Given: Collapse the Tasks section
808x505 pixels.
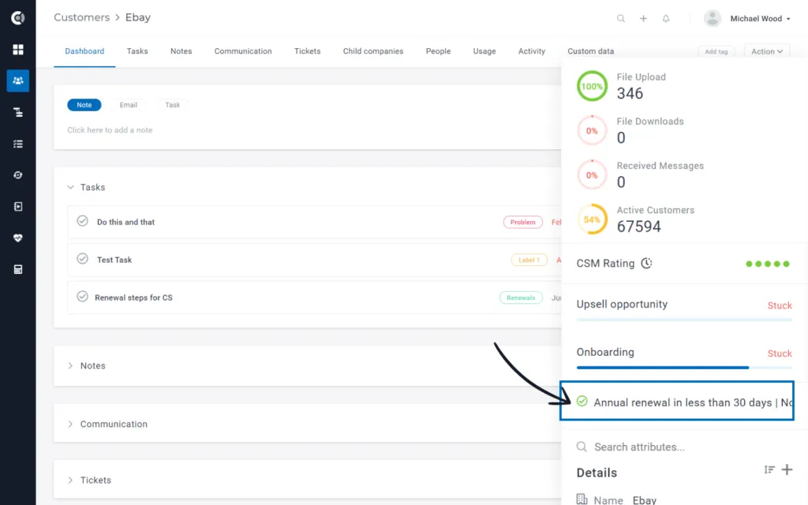Looking at the screenshot, I should [70, 187].
